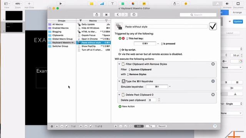Add a new macro with plus button
The image size is (246, 138).
click(81, 126)
